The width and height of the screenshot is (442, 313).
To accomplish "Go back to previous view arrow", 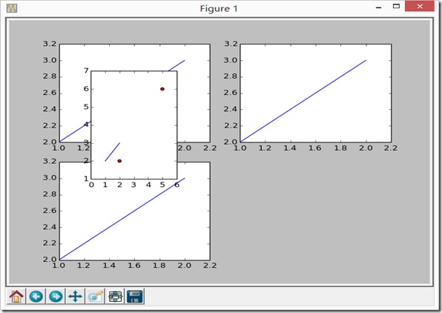I will pos(36,297).
